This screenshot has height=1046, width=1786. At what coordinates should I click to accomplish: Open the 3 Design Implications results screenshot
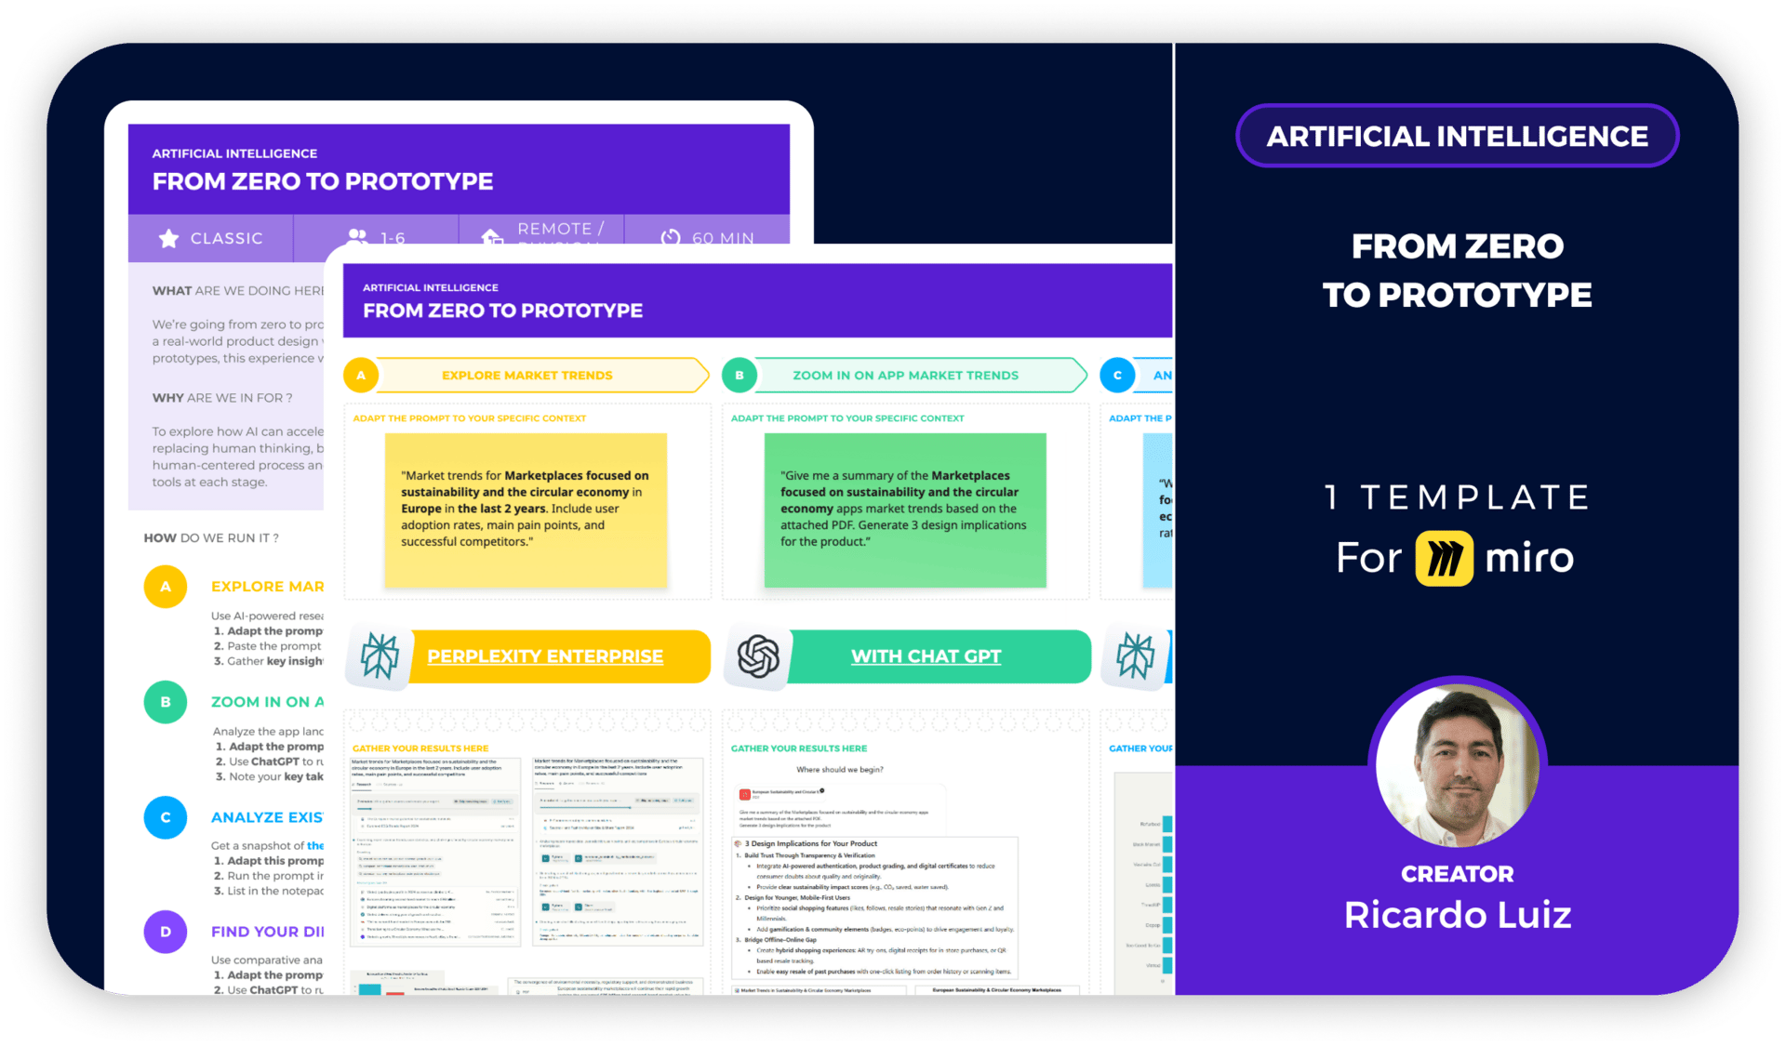(x=875, y=907)
